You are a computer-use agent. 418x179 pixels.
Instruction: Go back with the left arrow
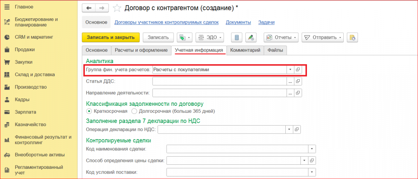(x=89, y=8)
